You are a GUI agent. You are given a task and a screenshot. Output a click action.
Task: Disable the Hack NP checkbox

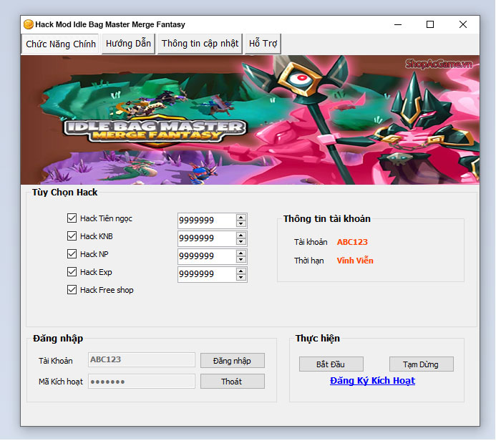click(x=72, y=253)
